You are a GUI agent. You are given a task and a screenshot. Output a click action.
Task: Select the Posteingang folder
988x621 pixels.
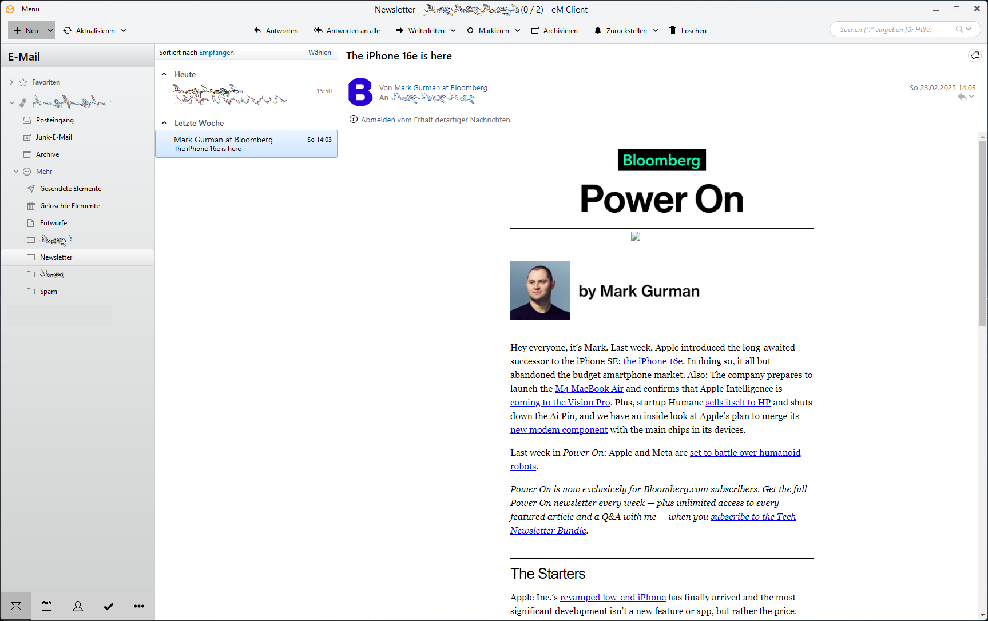(54, 120)
